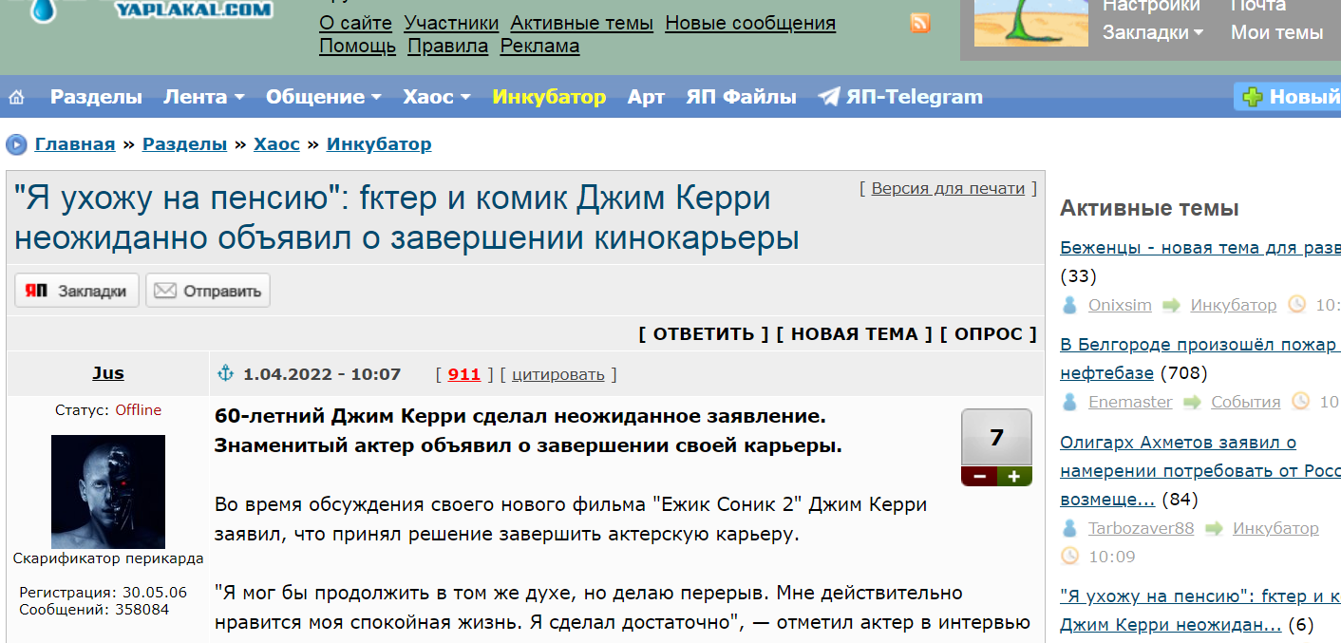Open Версия для печати link
1341x643 pixels.
click(948, 188)
